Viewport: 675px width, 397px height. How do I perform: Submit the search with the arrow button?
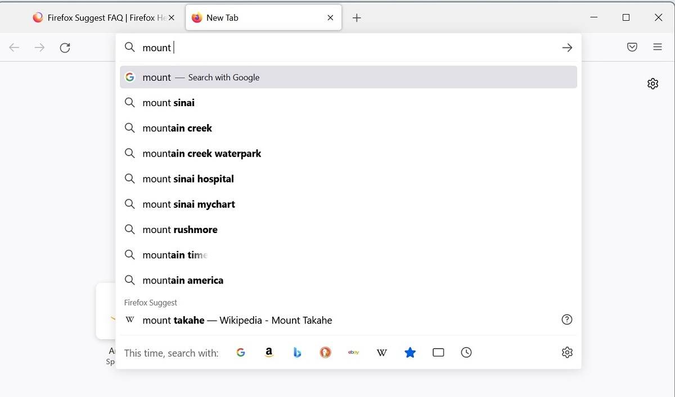tap(567, 47)
